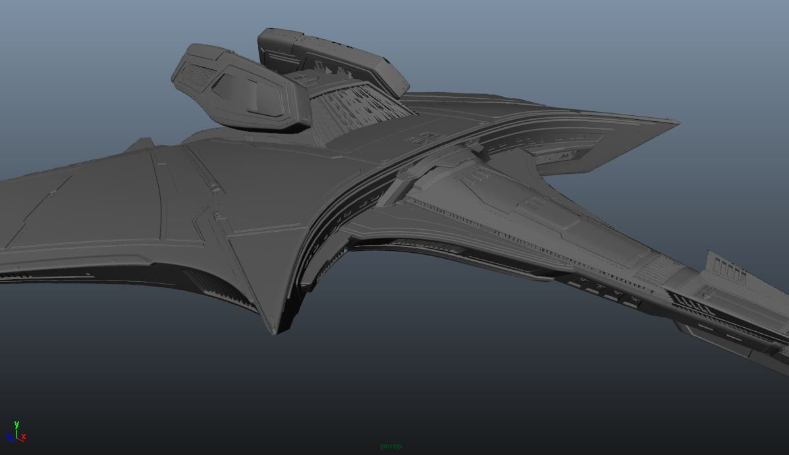Pick the small greeble cluster on top deck

pyautogui.click(x=420, y=139)
